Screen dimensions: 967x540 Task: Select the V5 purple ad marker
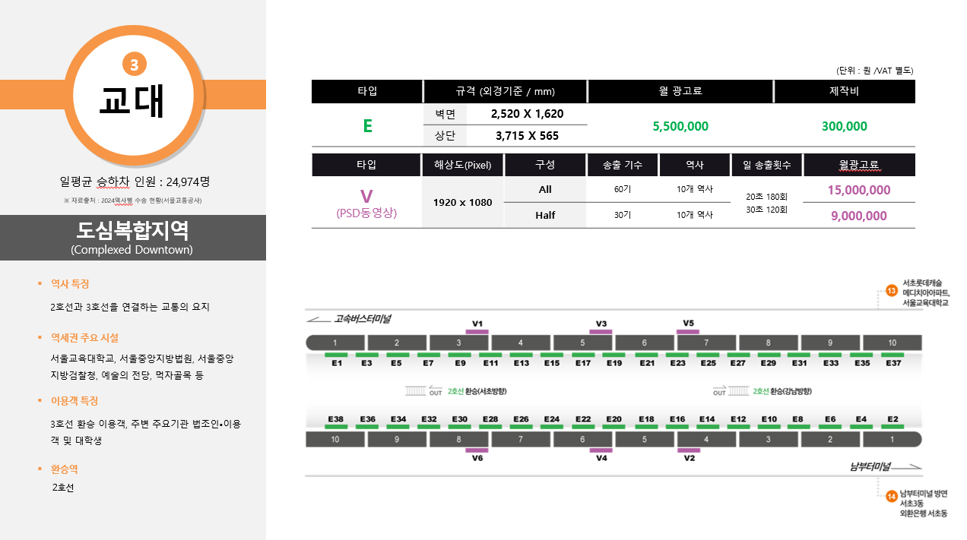pos(688,332)
